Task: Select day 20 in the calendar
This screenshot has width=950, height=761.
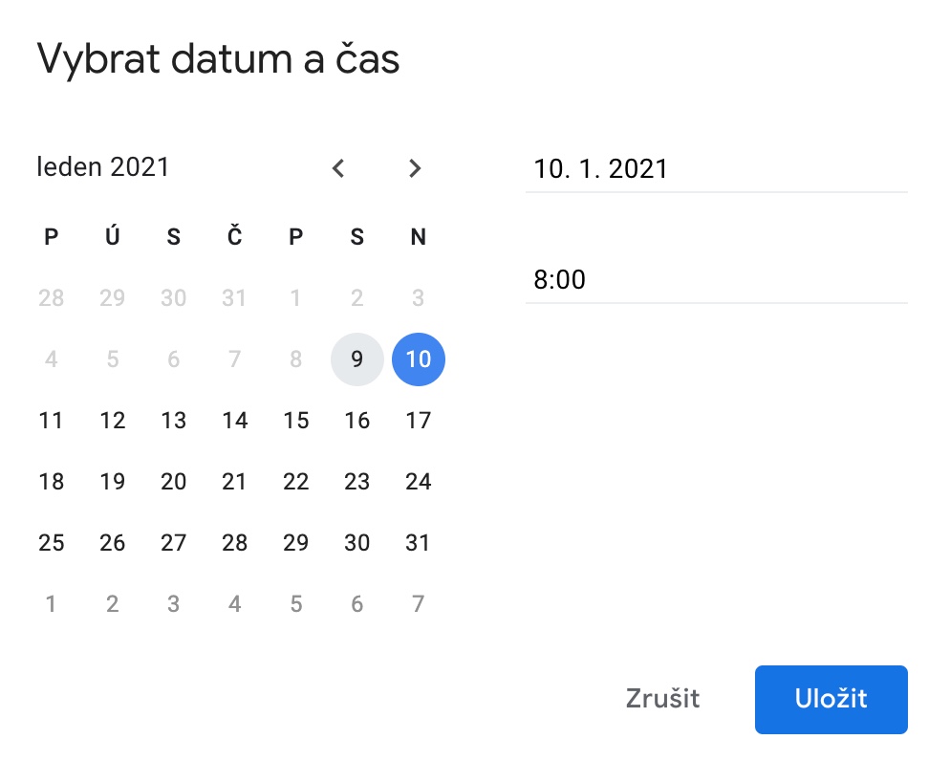Action: click(174, 482)
